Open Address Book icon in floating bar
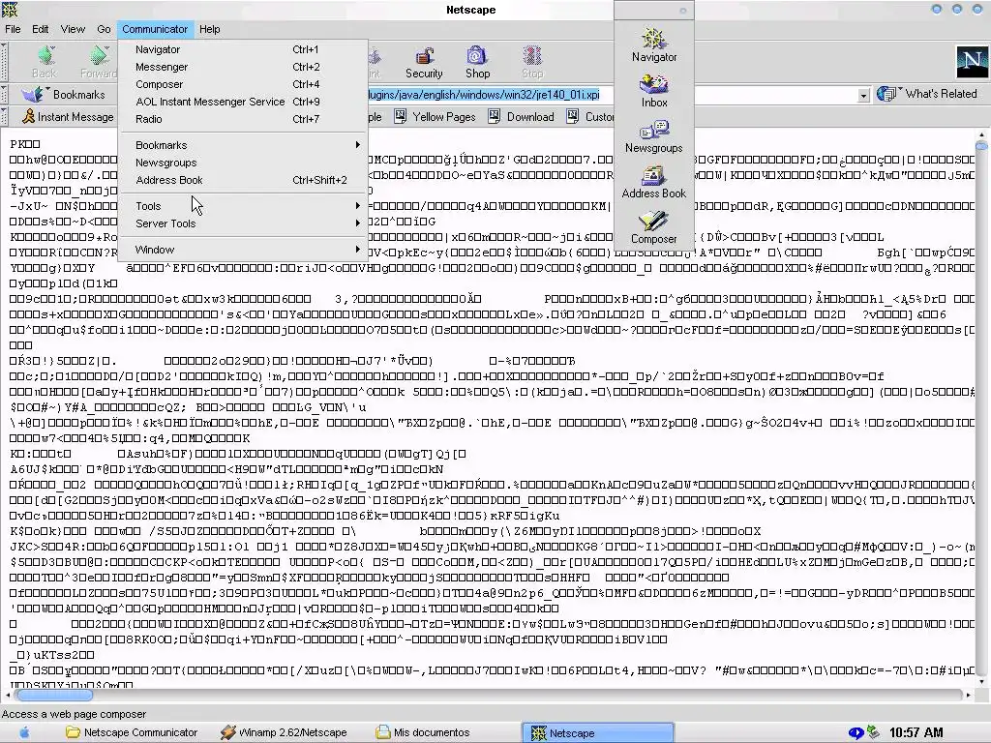Viewport: 991px width, 743px height. (x=653, y=182)
